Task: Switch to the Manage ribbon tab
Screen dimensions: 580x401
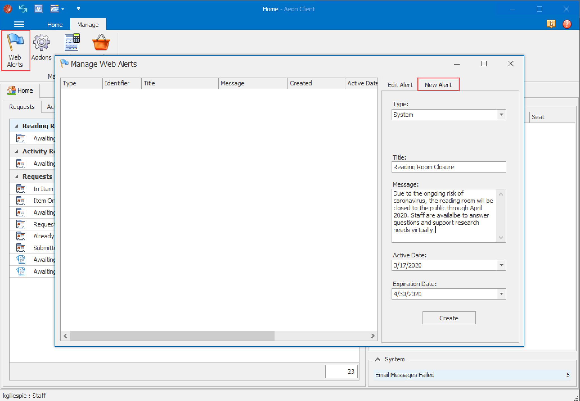Action: coord(88,24)
